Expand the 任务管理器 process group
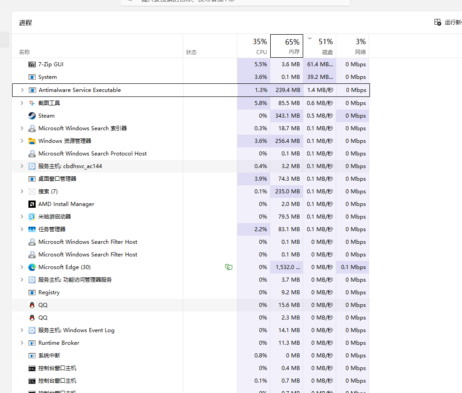The width and height of the screenshot is (462, 393). tap(22, 229)
